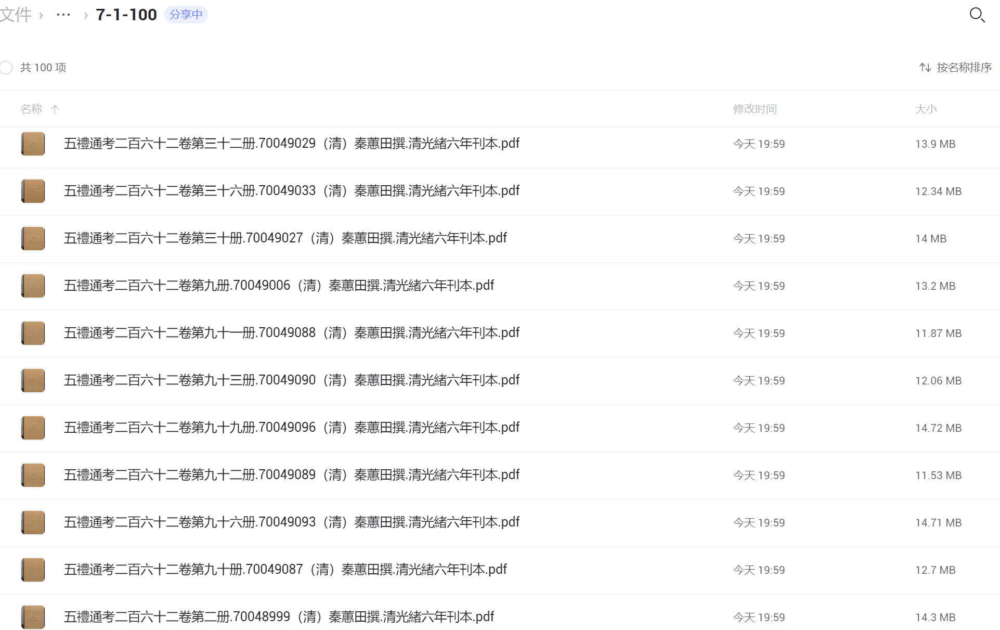Click the PDF icon for 第二册 file
Viewport: 1000px width, 630px height.
point(33,618)
